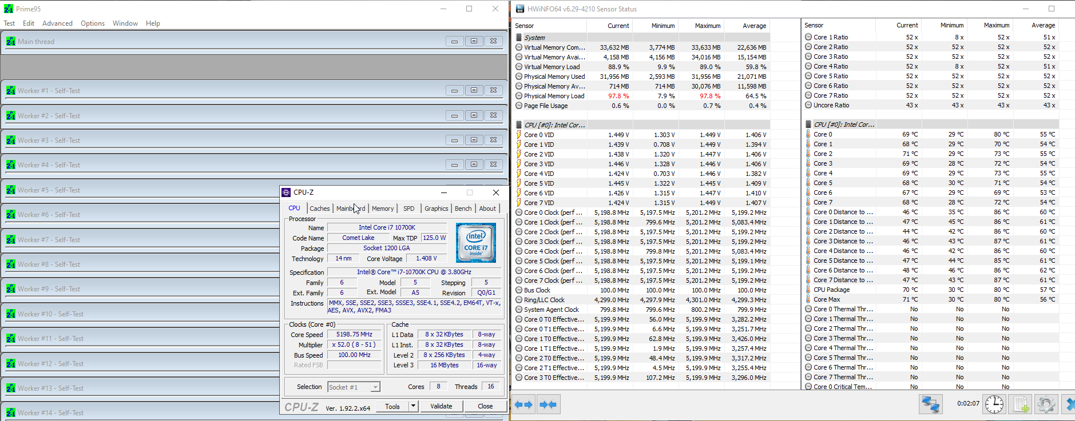Click the Close button in CPU-Z
The width and height of the screenshot is (1075, 421).
click(x=485, y=406)
